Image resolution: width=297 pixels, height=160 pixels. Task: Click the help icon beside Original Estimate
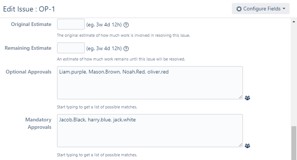click(126, 25)
